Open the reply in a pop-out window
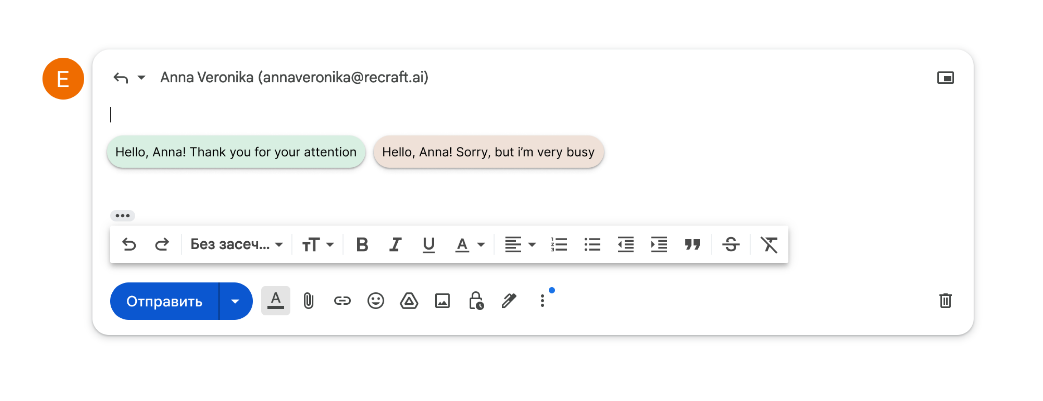The height and width of the screenshot is (401, 1043). (945, 78)
